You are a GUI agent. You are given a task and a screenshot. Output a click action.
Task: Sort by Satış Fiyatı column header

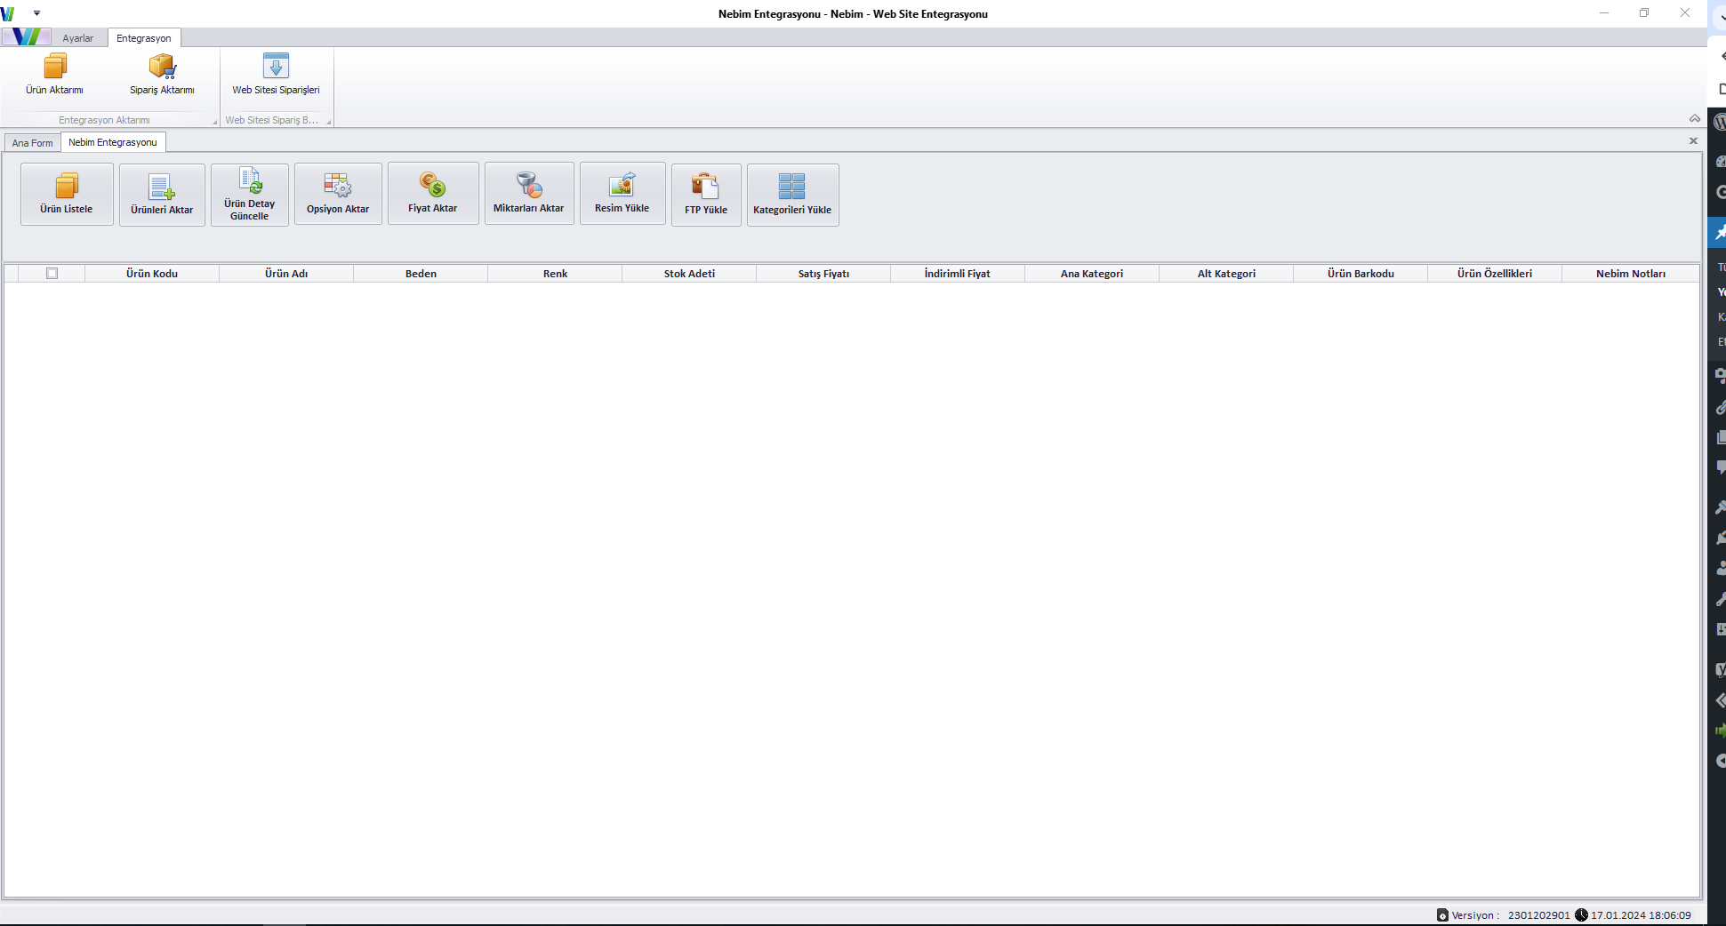(823, 274)
